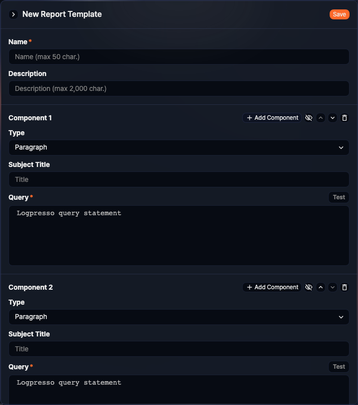
Task: Move Component 1 down with the chevron icon
Action: click(333, 118)
